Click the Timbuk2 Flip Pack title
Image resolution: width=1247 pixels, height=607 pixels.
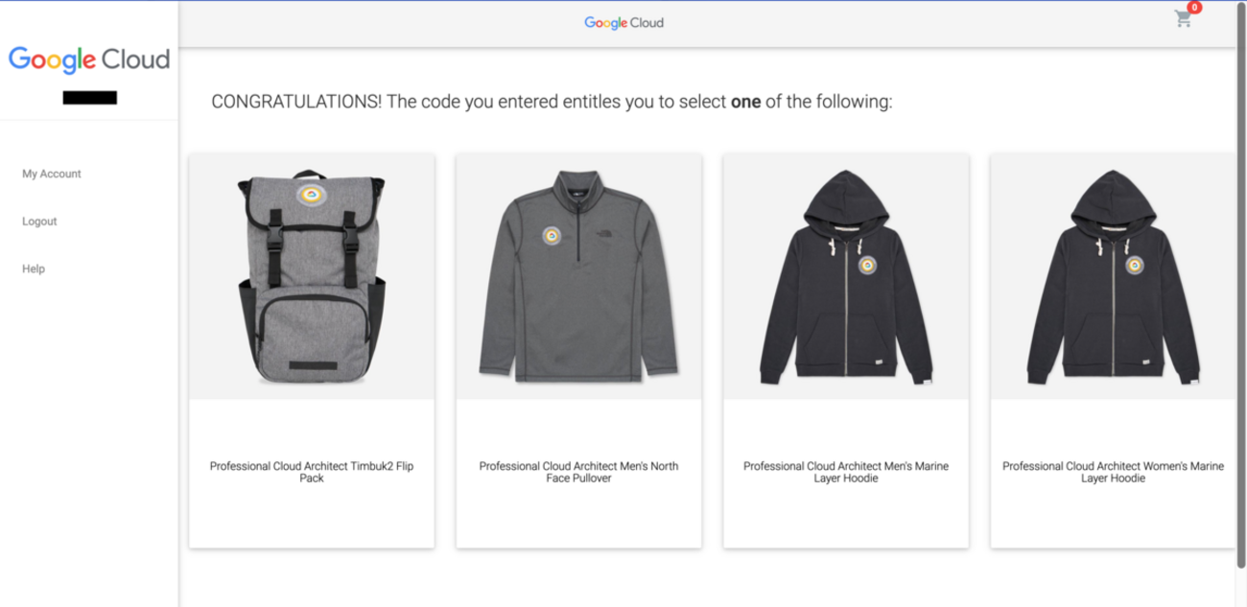pyautogui.click(x=312, y=472)
